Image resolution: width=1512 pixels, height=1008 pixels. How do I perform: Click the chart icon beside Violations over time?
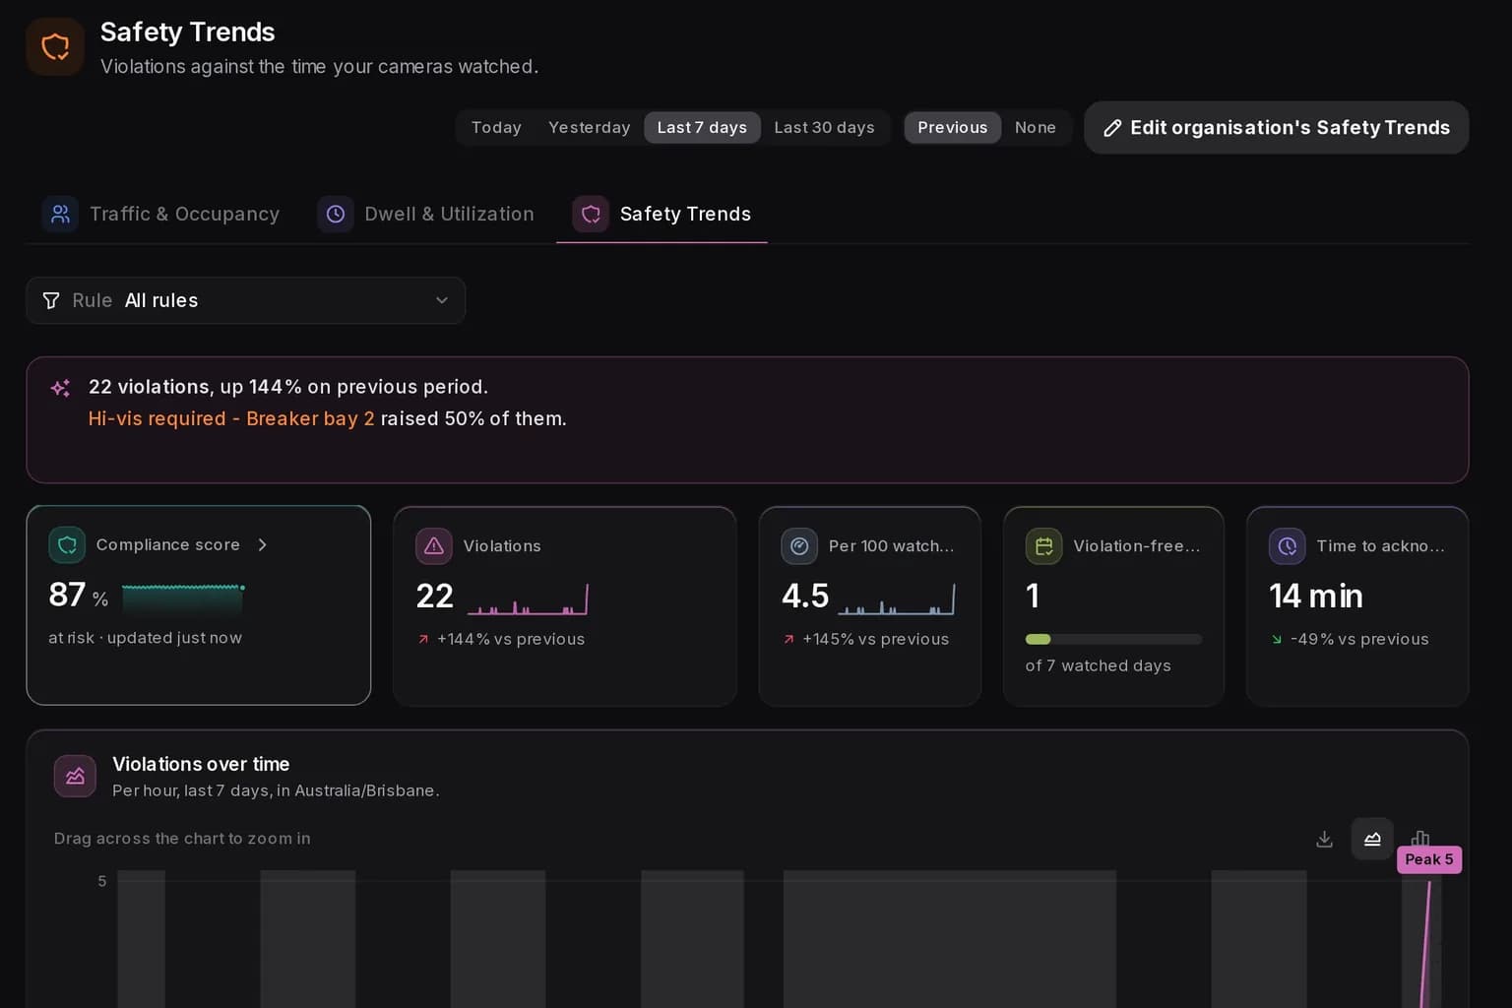point(75,777)
